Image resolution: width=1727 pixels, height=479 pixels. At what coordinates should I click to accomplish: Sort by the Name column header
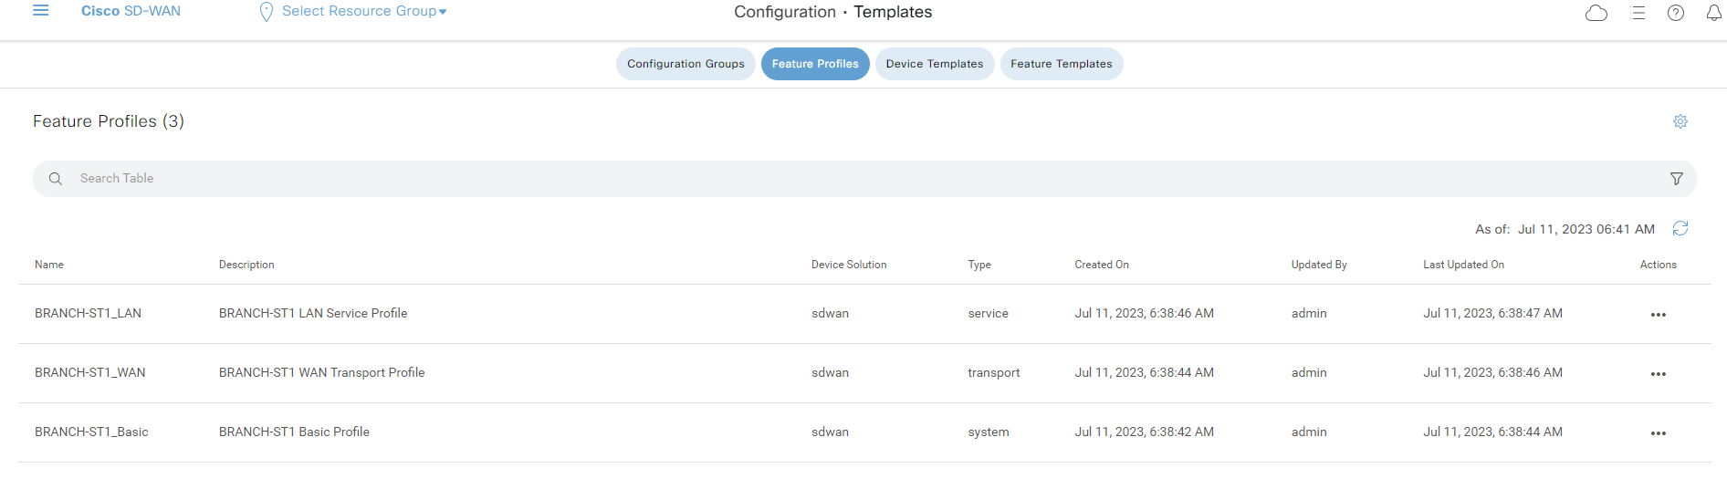[x=49, y=265]
